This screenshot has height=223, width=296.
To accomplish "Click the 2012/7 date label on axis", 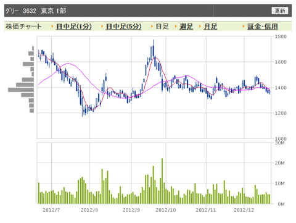I will click(x=51, y=210).
